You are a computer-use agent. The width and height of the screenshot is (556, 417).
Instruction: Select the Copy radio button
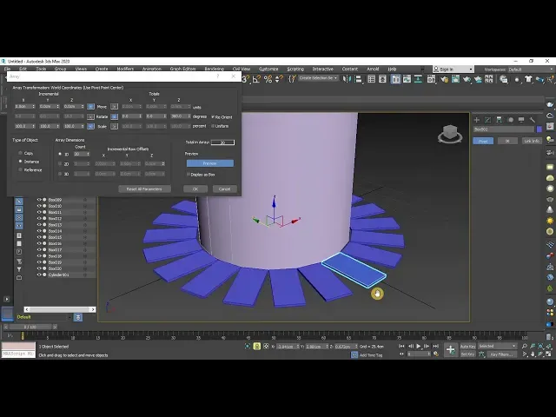click(x=20, y=153)
